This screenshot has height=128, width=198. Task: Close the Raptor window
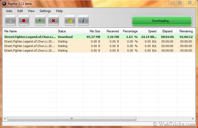pos(190,3)
